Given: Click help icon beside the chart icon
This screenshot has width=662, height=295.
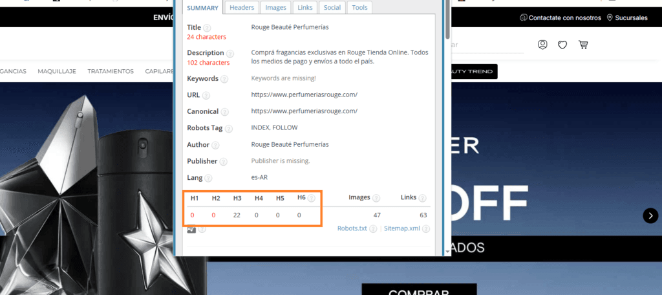Looking at the screenshot, I should click(x=202, y=229).
